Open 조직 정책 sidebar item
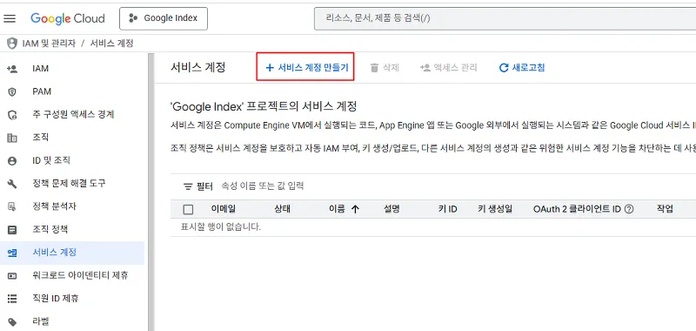This screenshot has width=696, height=331. [x=50, y=229]
